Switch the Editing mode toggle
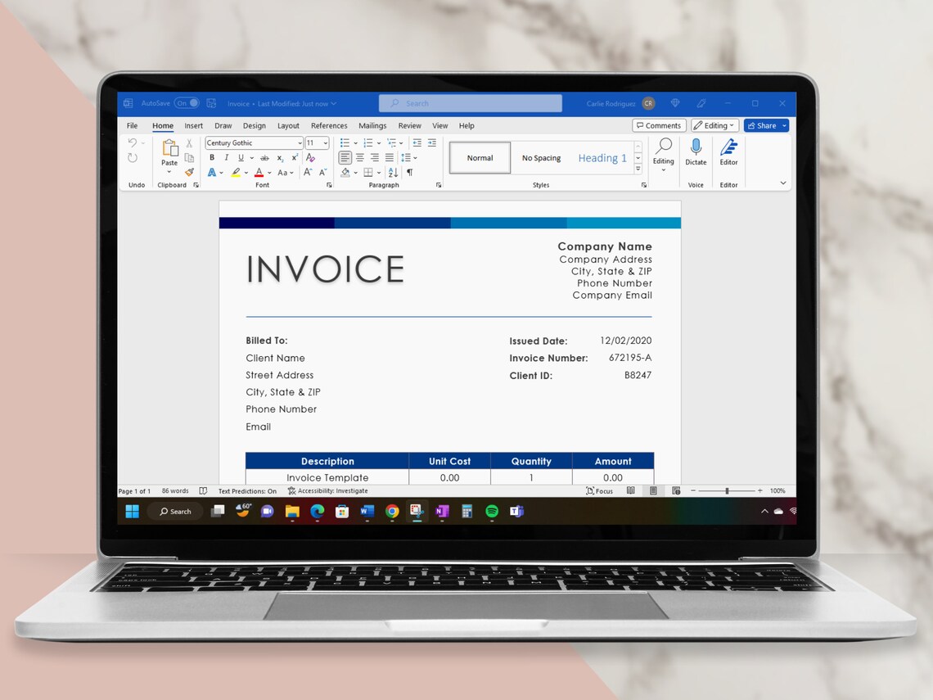 pyautogui.click(x=714, y=124)
